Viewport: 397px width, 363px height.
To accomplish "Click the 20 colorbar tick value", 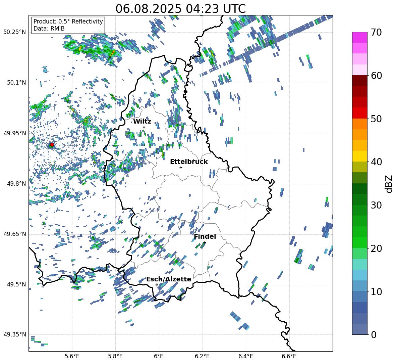I will coord(376,248).
